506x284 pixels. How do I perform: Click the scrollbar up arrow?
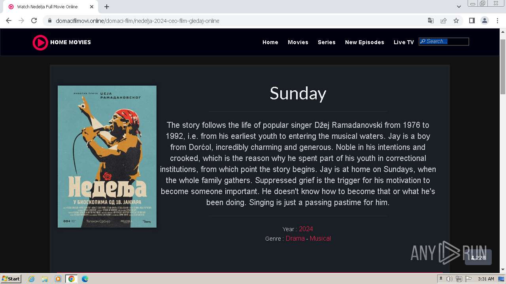[503, 32]
